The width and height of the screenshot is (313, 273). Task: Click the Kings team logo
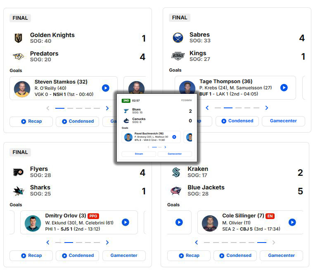pyautogui.click(x=178, y=56)
